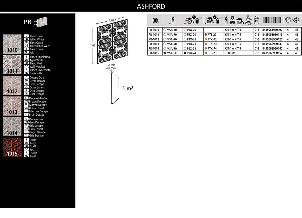Click barcode number 8435068960102

tap(272, 30)
